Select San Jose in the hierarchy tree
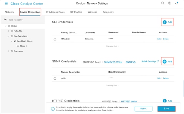The image size is (184, 114). (x=18, y=51)
